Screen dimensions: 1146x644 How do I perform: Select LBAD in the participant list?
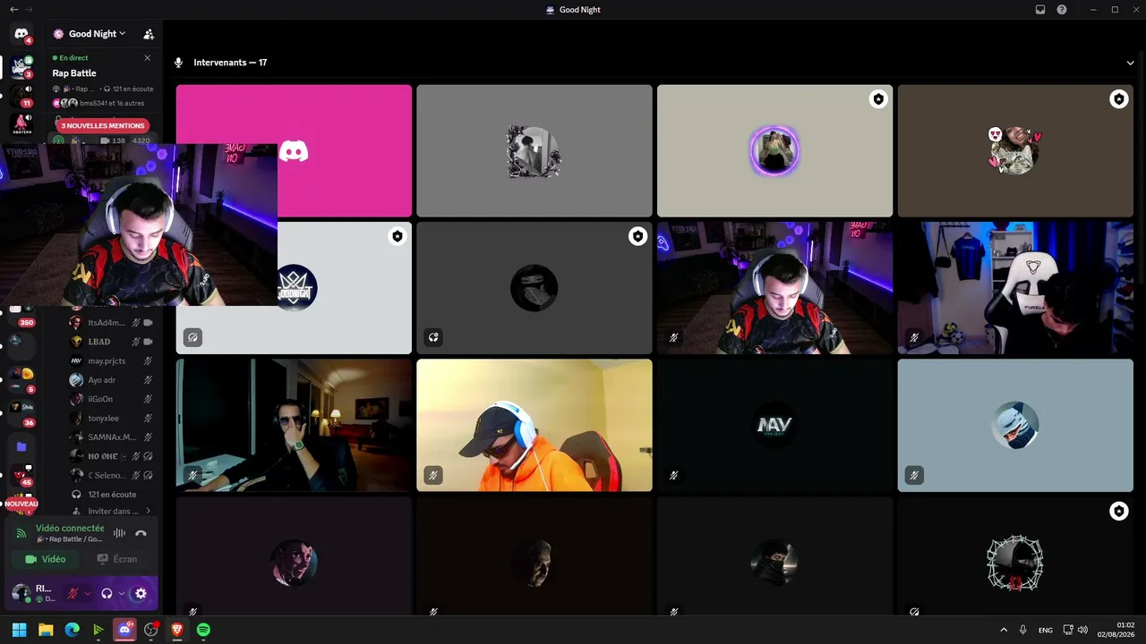coord(111,342)
